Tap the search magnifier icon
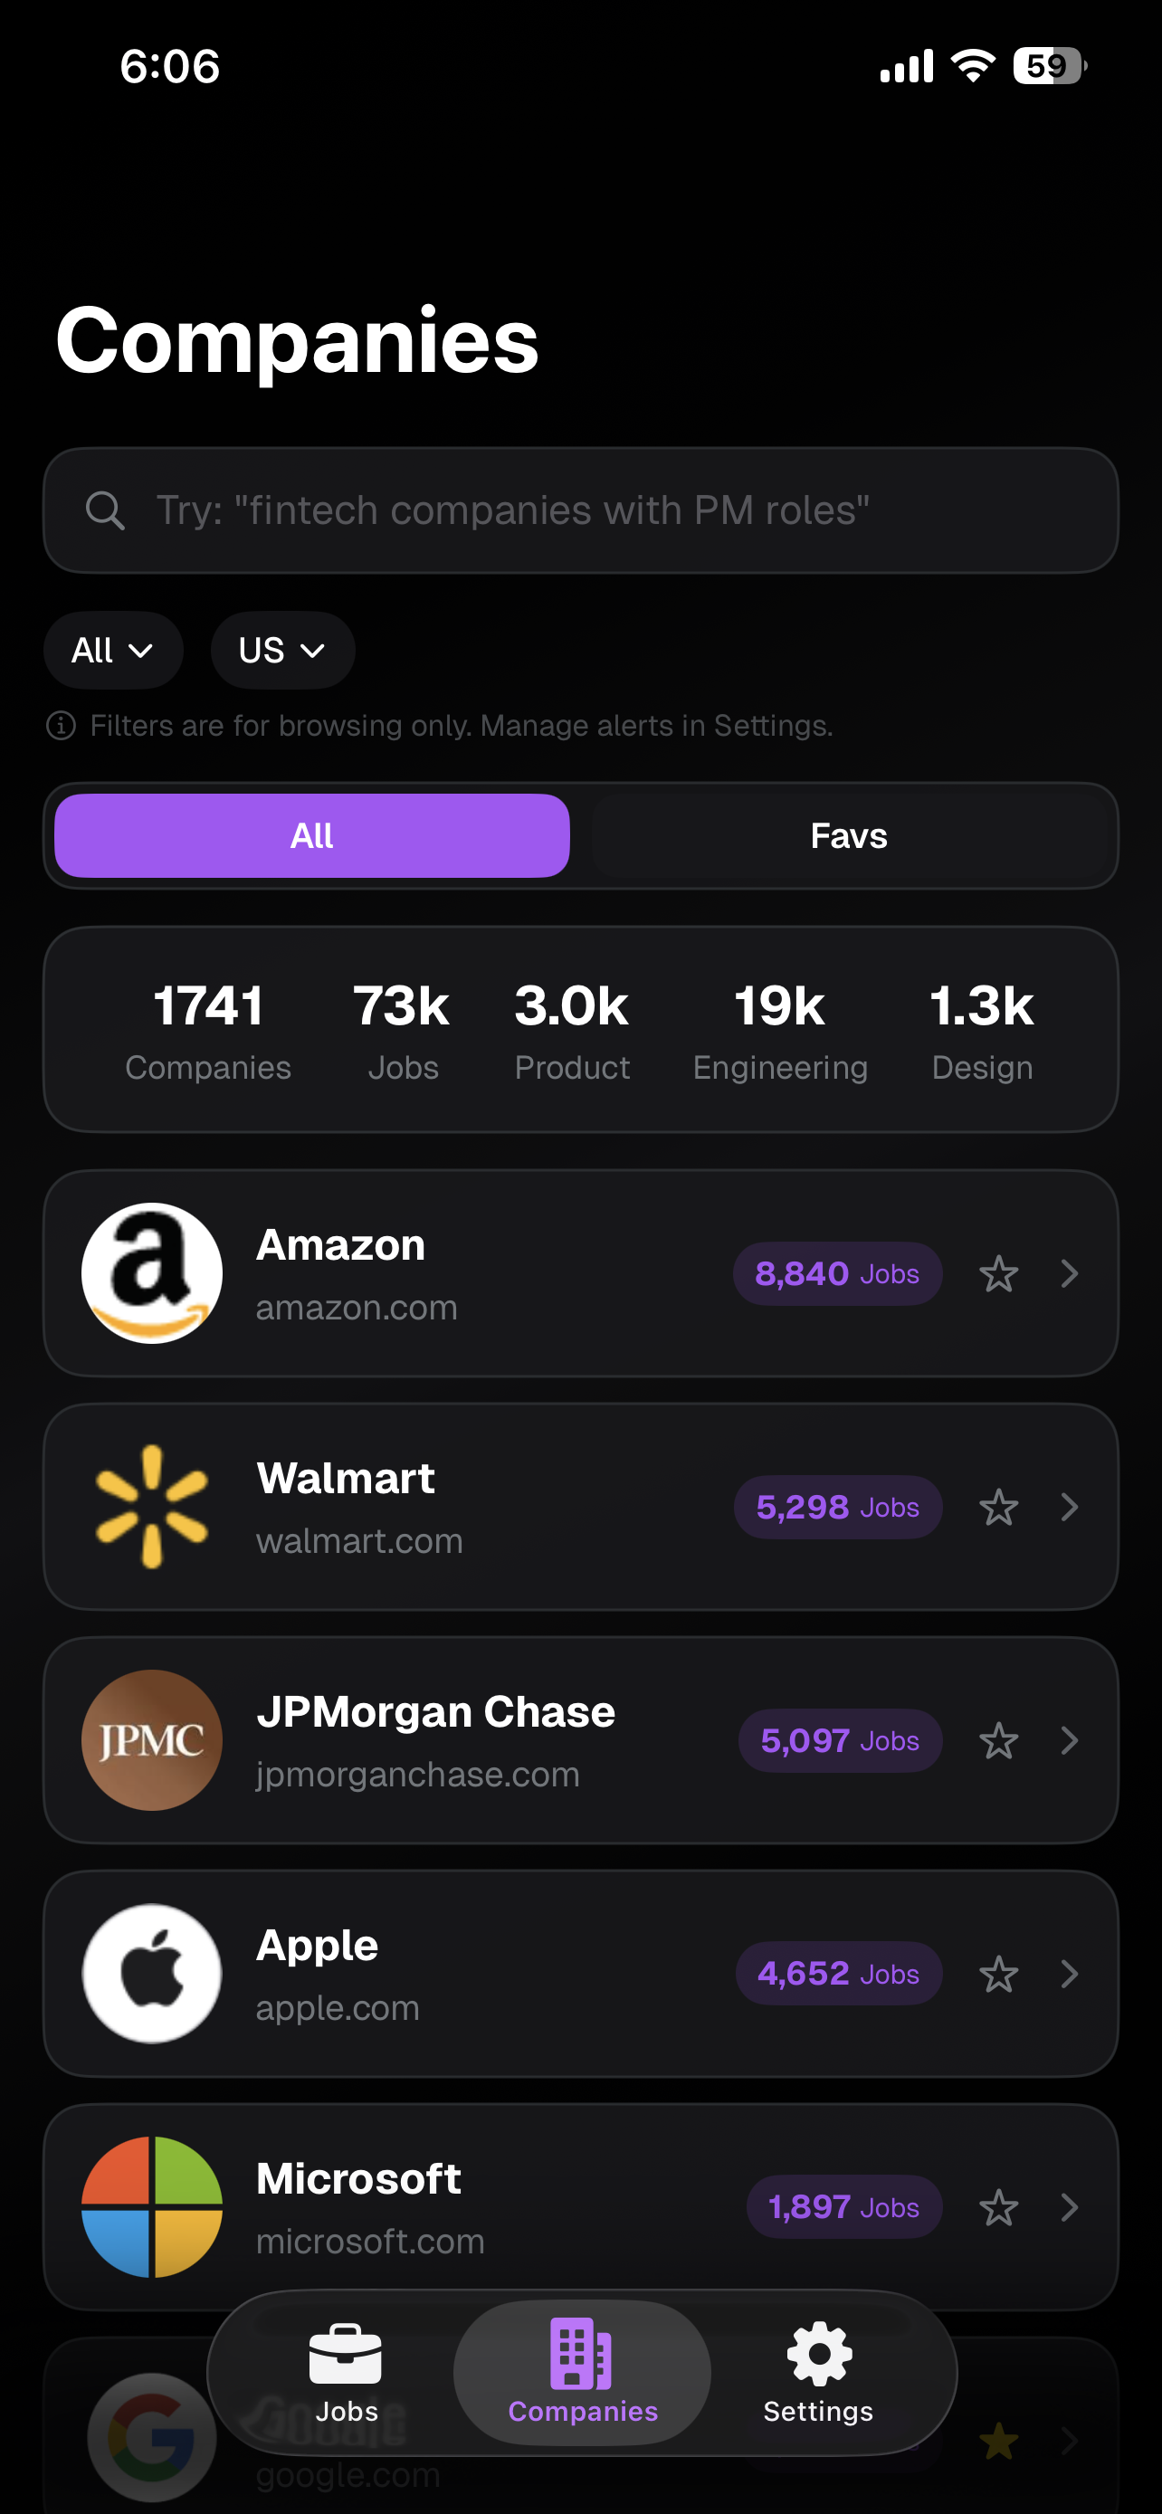 coord(104,510)
